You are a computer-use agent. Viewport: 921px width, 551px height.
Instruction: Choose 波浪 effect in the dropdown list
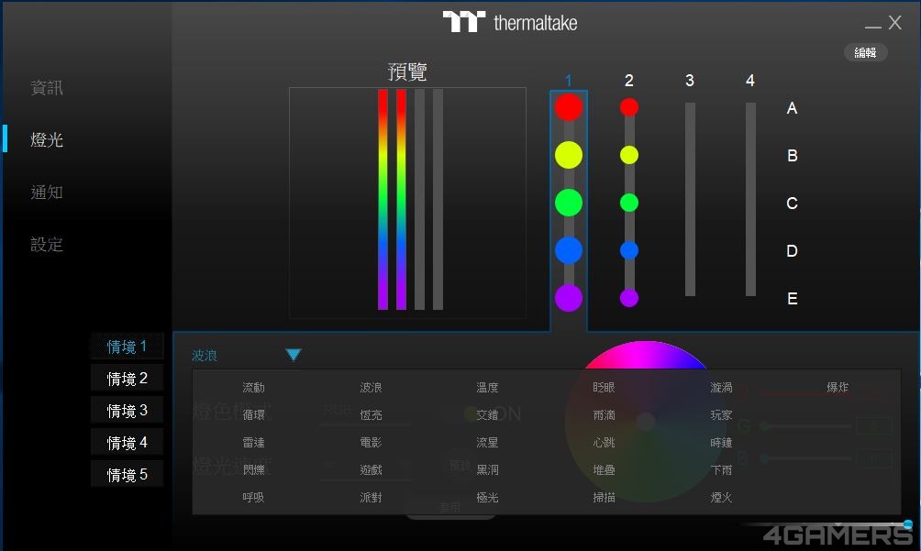click(371, 387)
